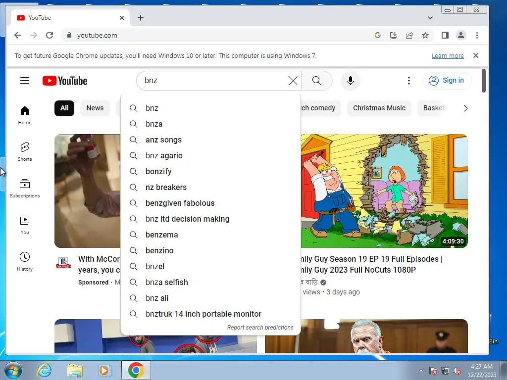Screen dimensions: 507x380
Task: Open the Chrome profile avatar menu
Action: pyautogui.click(x=461, y=35)
